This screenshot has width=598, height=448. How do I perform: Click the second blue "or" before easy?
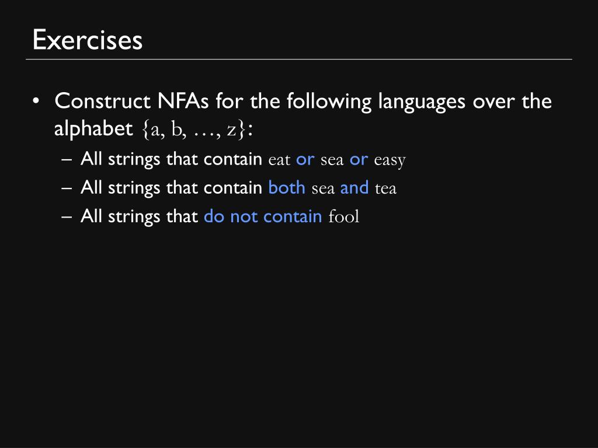359,160
